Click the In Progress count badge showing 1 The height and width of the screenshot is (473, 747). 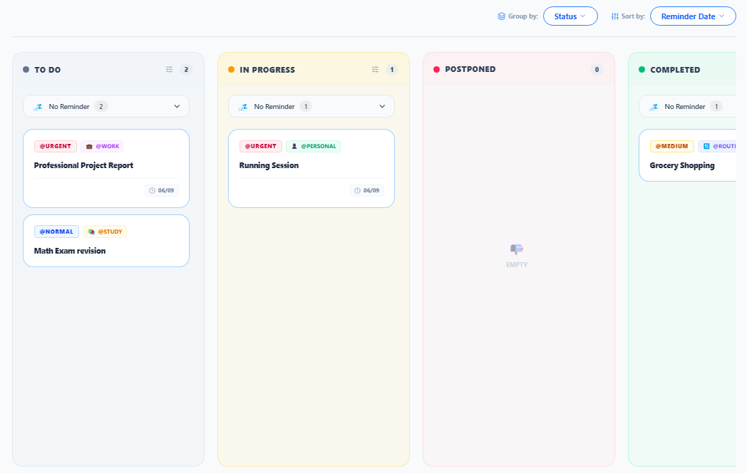click(x=392, y=70)
